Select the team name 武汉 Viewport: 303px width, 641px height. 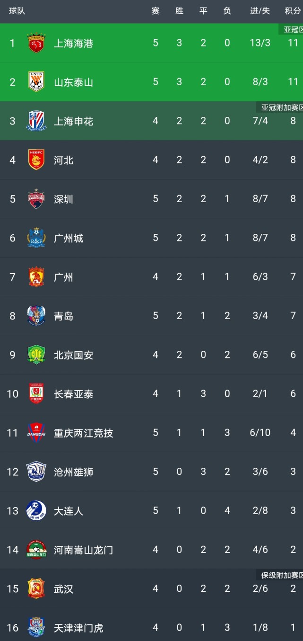(63, 589)
